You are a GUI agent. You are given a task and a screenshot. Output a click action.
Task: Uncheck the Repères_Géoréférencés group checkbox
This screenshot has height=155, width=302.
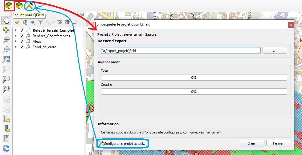[22, 36]
